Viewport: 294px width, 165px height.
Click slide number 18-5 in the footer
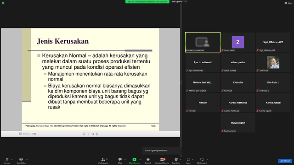pyautogui.click(x=153, y=126)
